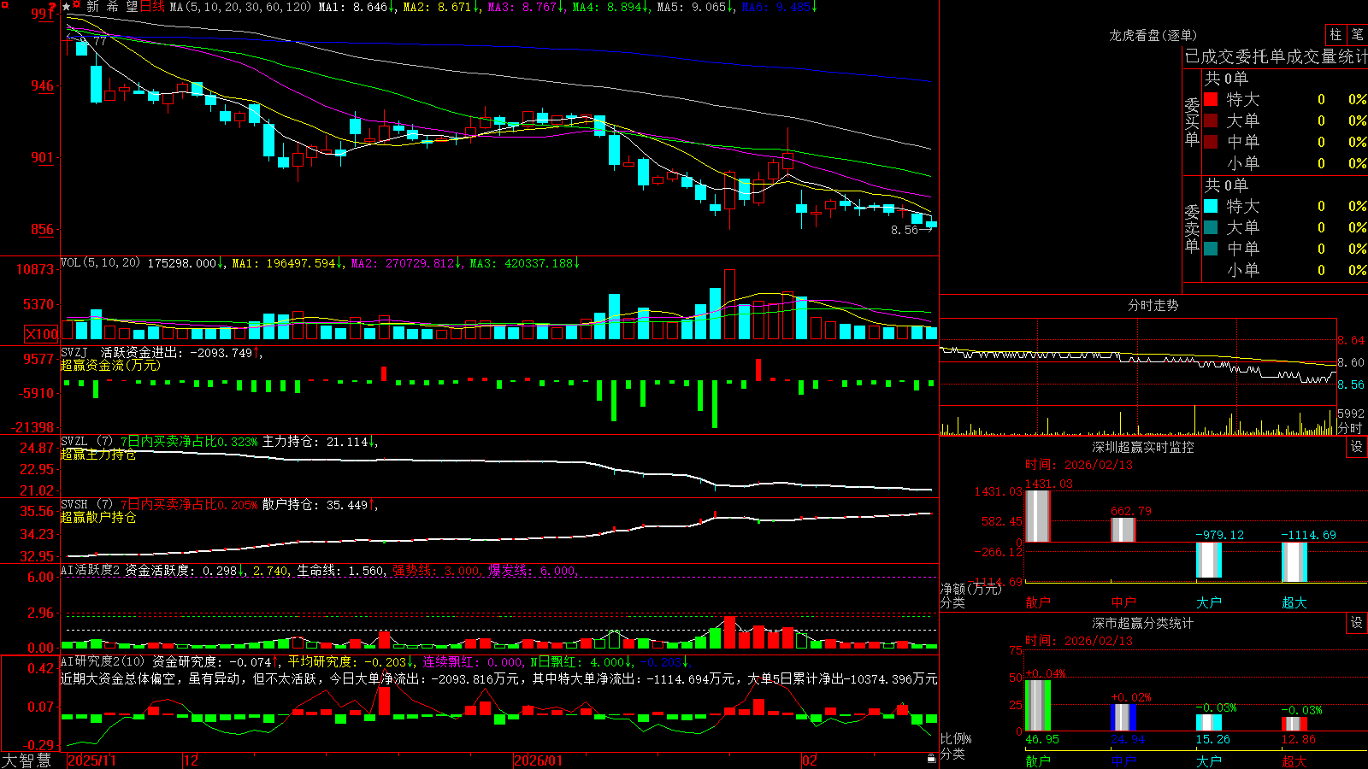Click the MA2: 8.671 yellow value
1368x769 pixels.
[440, 7]
